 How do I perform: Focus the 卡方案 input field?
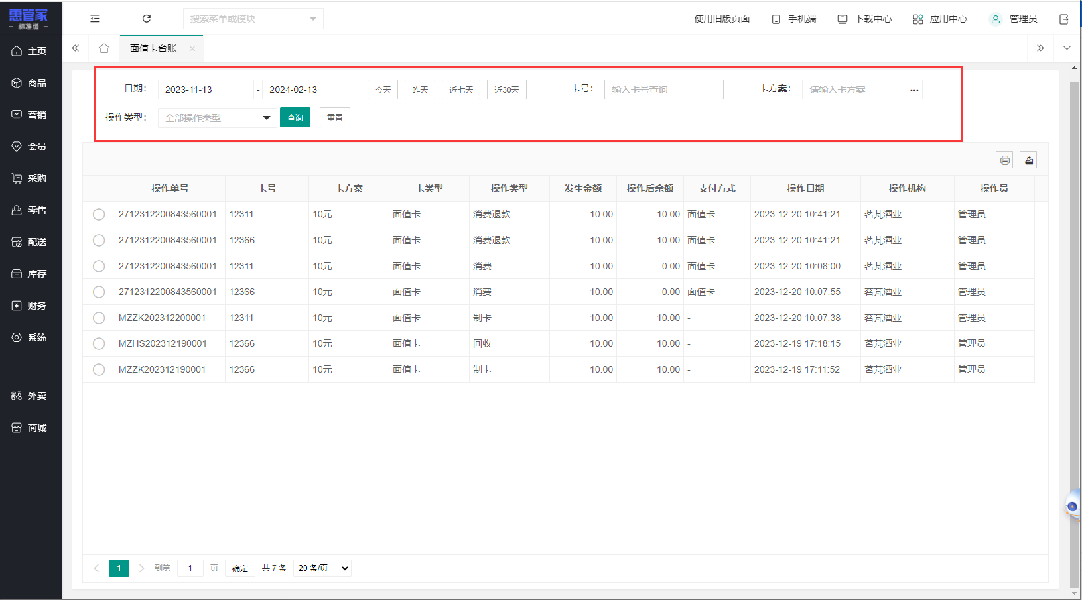[854, 90]
